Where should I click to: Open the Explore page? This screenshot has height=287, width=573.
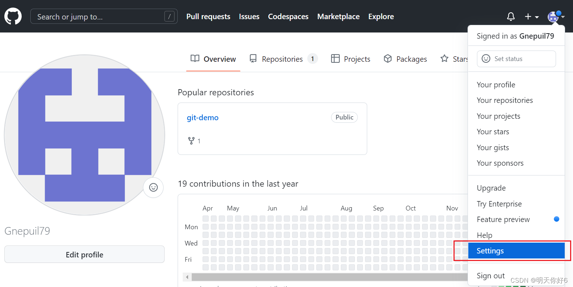coord(381,17)
